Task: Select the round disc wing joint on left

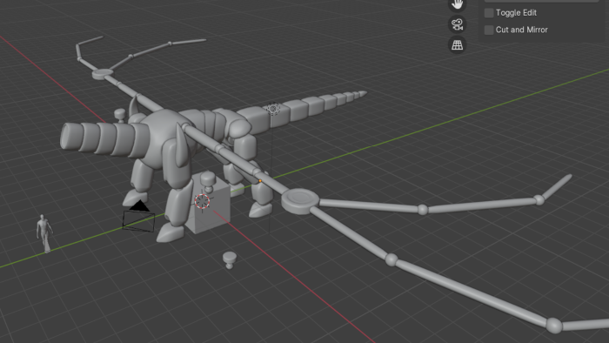Action: (x=103, y=74)
